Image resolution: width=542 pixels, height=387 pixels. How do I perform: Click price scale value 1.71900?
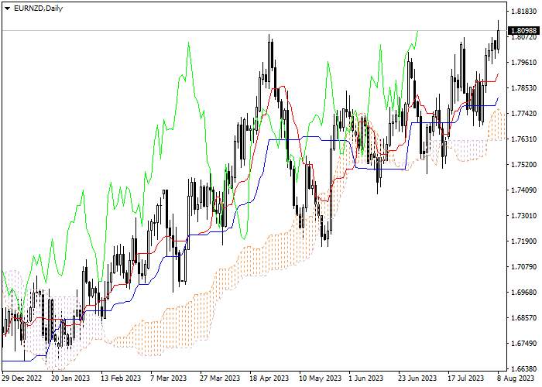(x=523, y=241)
